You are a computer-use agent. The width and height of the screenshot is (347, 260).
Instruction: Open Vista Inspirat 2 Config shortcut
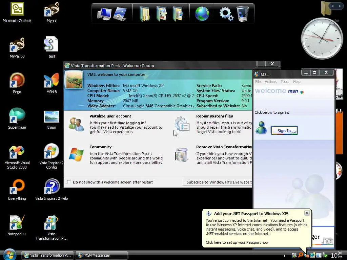52,156
